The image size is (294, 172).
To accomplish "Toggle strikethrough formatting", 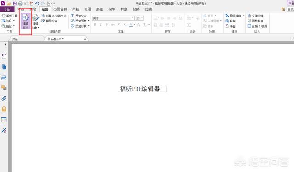I will 113,24.
